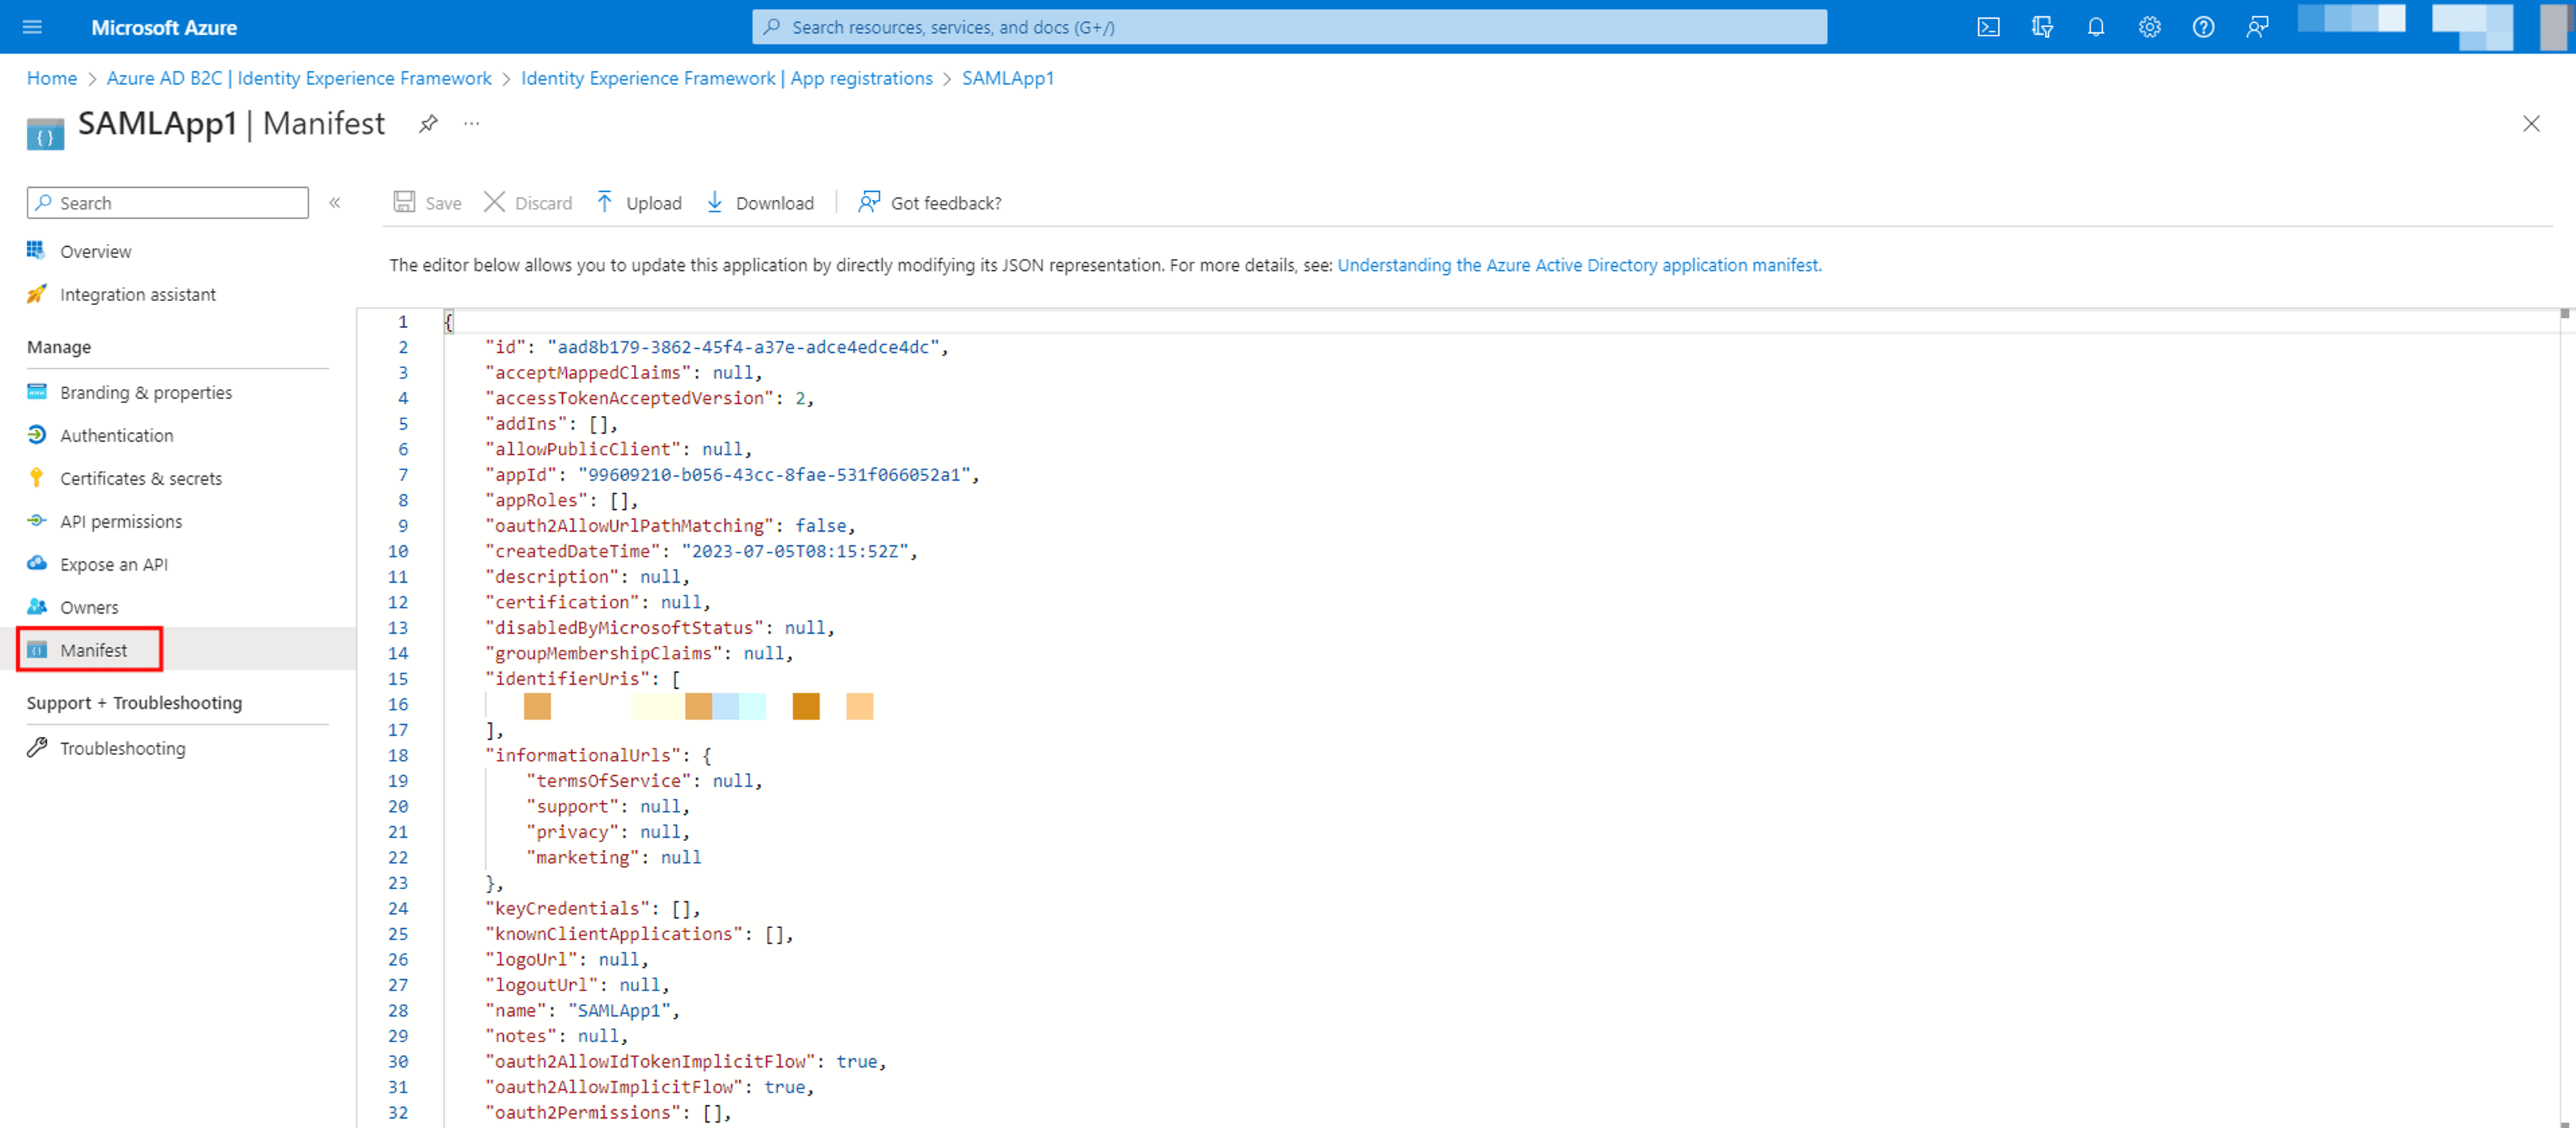Click the SAMLApp1 breadcrumb

pyautogui.click(x=1008, y=78)
